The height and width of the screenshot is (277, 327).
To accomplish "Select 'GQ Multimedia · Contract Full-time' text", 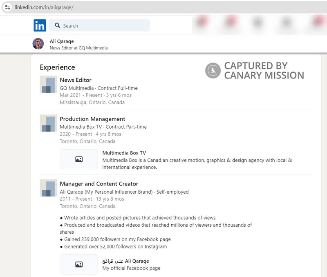I will point(99,88).
